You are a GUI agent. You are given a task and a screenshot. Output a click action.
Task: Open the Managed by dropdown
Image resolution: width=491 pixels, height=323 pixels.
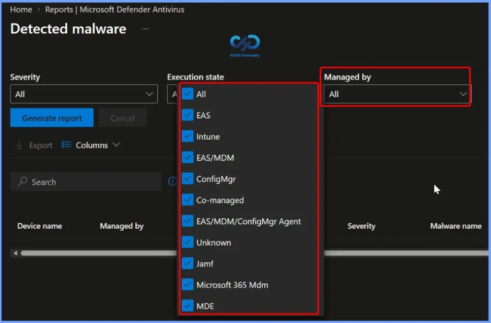click(x=397, y=94)
